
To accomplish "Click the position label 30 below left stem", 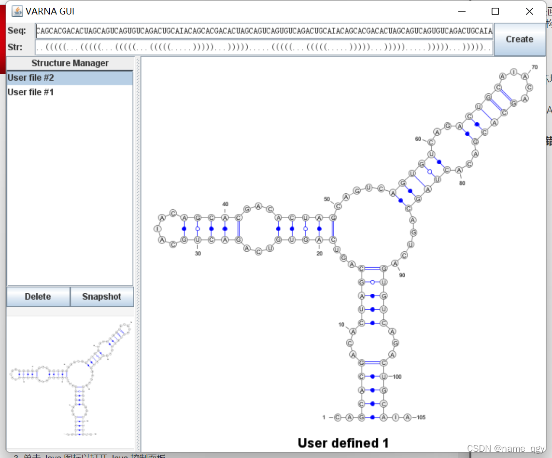I will click(x=198, y=253).
